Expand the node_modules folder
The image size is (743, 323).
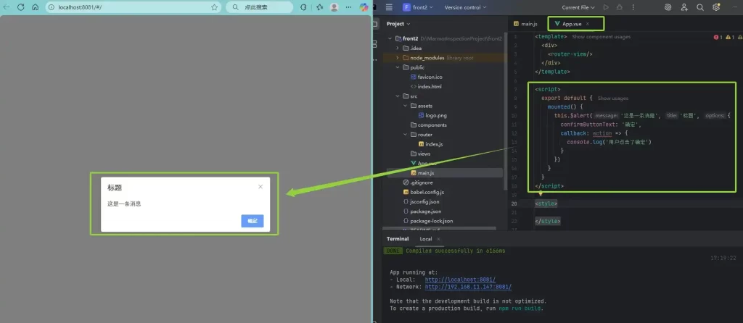pyautogui.click(x=397, y=57)
